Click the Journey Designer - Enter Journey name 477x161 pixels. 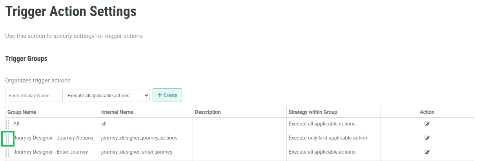coord(51,152)
